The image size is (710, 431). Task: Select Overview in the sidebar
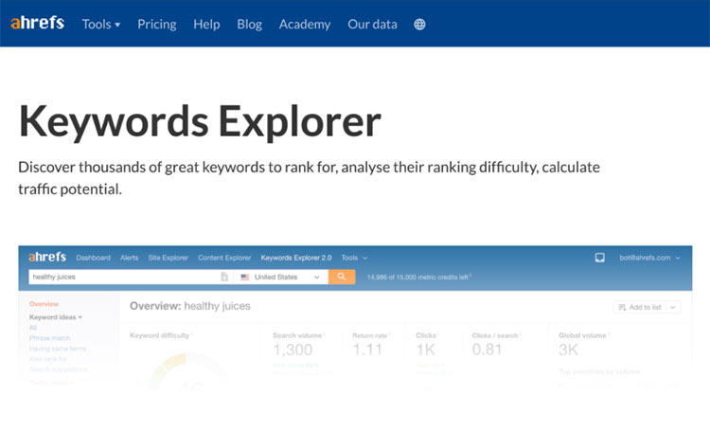[x=44, y=304]
